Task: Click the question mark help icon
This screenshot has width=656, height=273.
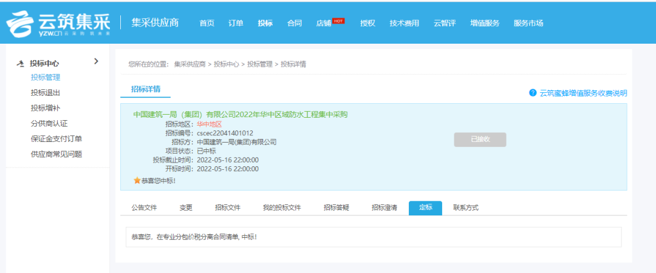Action: pos(533,92)
